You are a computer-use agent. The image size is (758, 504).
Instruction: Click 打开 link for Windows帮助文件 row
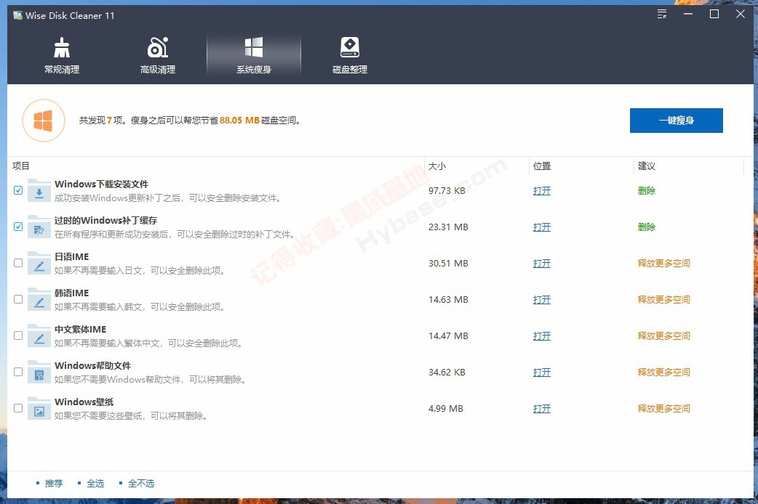(x=542, y=373)
